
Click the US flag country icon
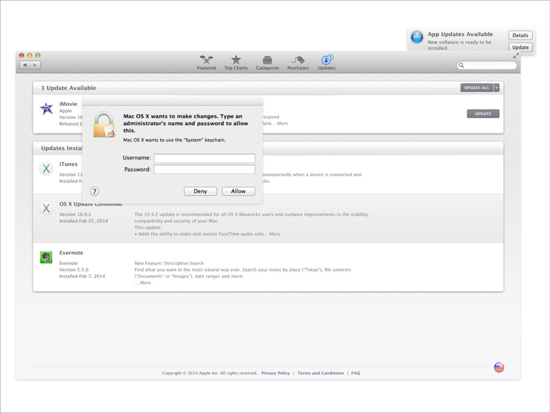[x=499, y=367]
